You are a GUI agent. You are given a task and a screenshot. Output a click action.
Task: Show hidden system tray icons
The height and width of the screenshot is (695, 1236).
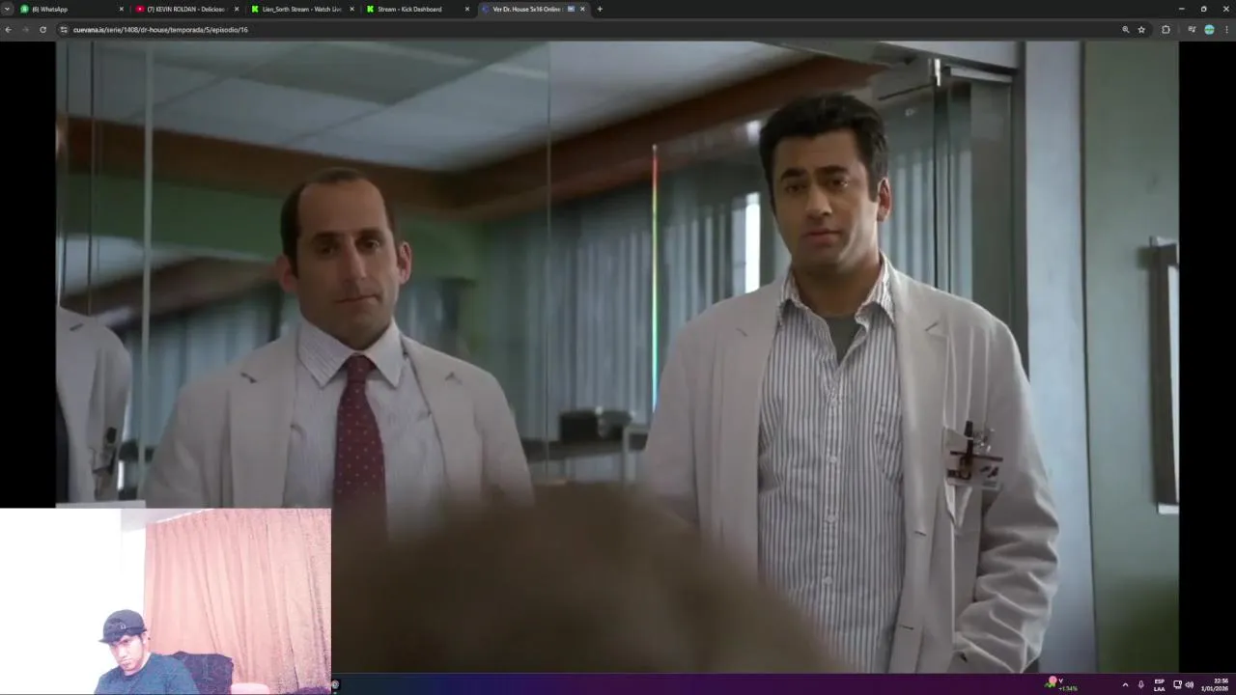pos(1125,684)
